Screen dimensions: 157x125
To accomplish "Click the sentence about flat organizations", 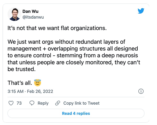I will tap(58, 29).
